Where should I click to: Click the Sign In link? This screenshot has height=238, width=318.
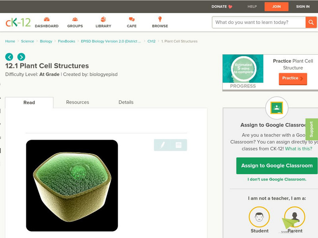coord(303,6)
